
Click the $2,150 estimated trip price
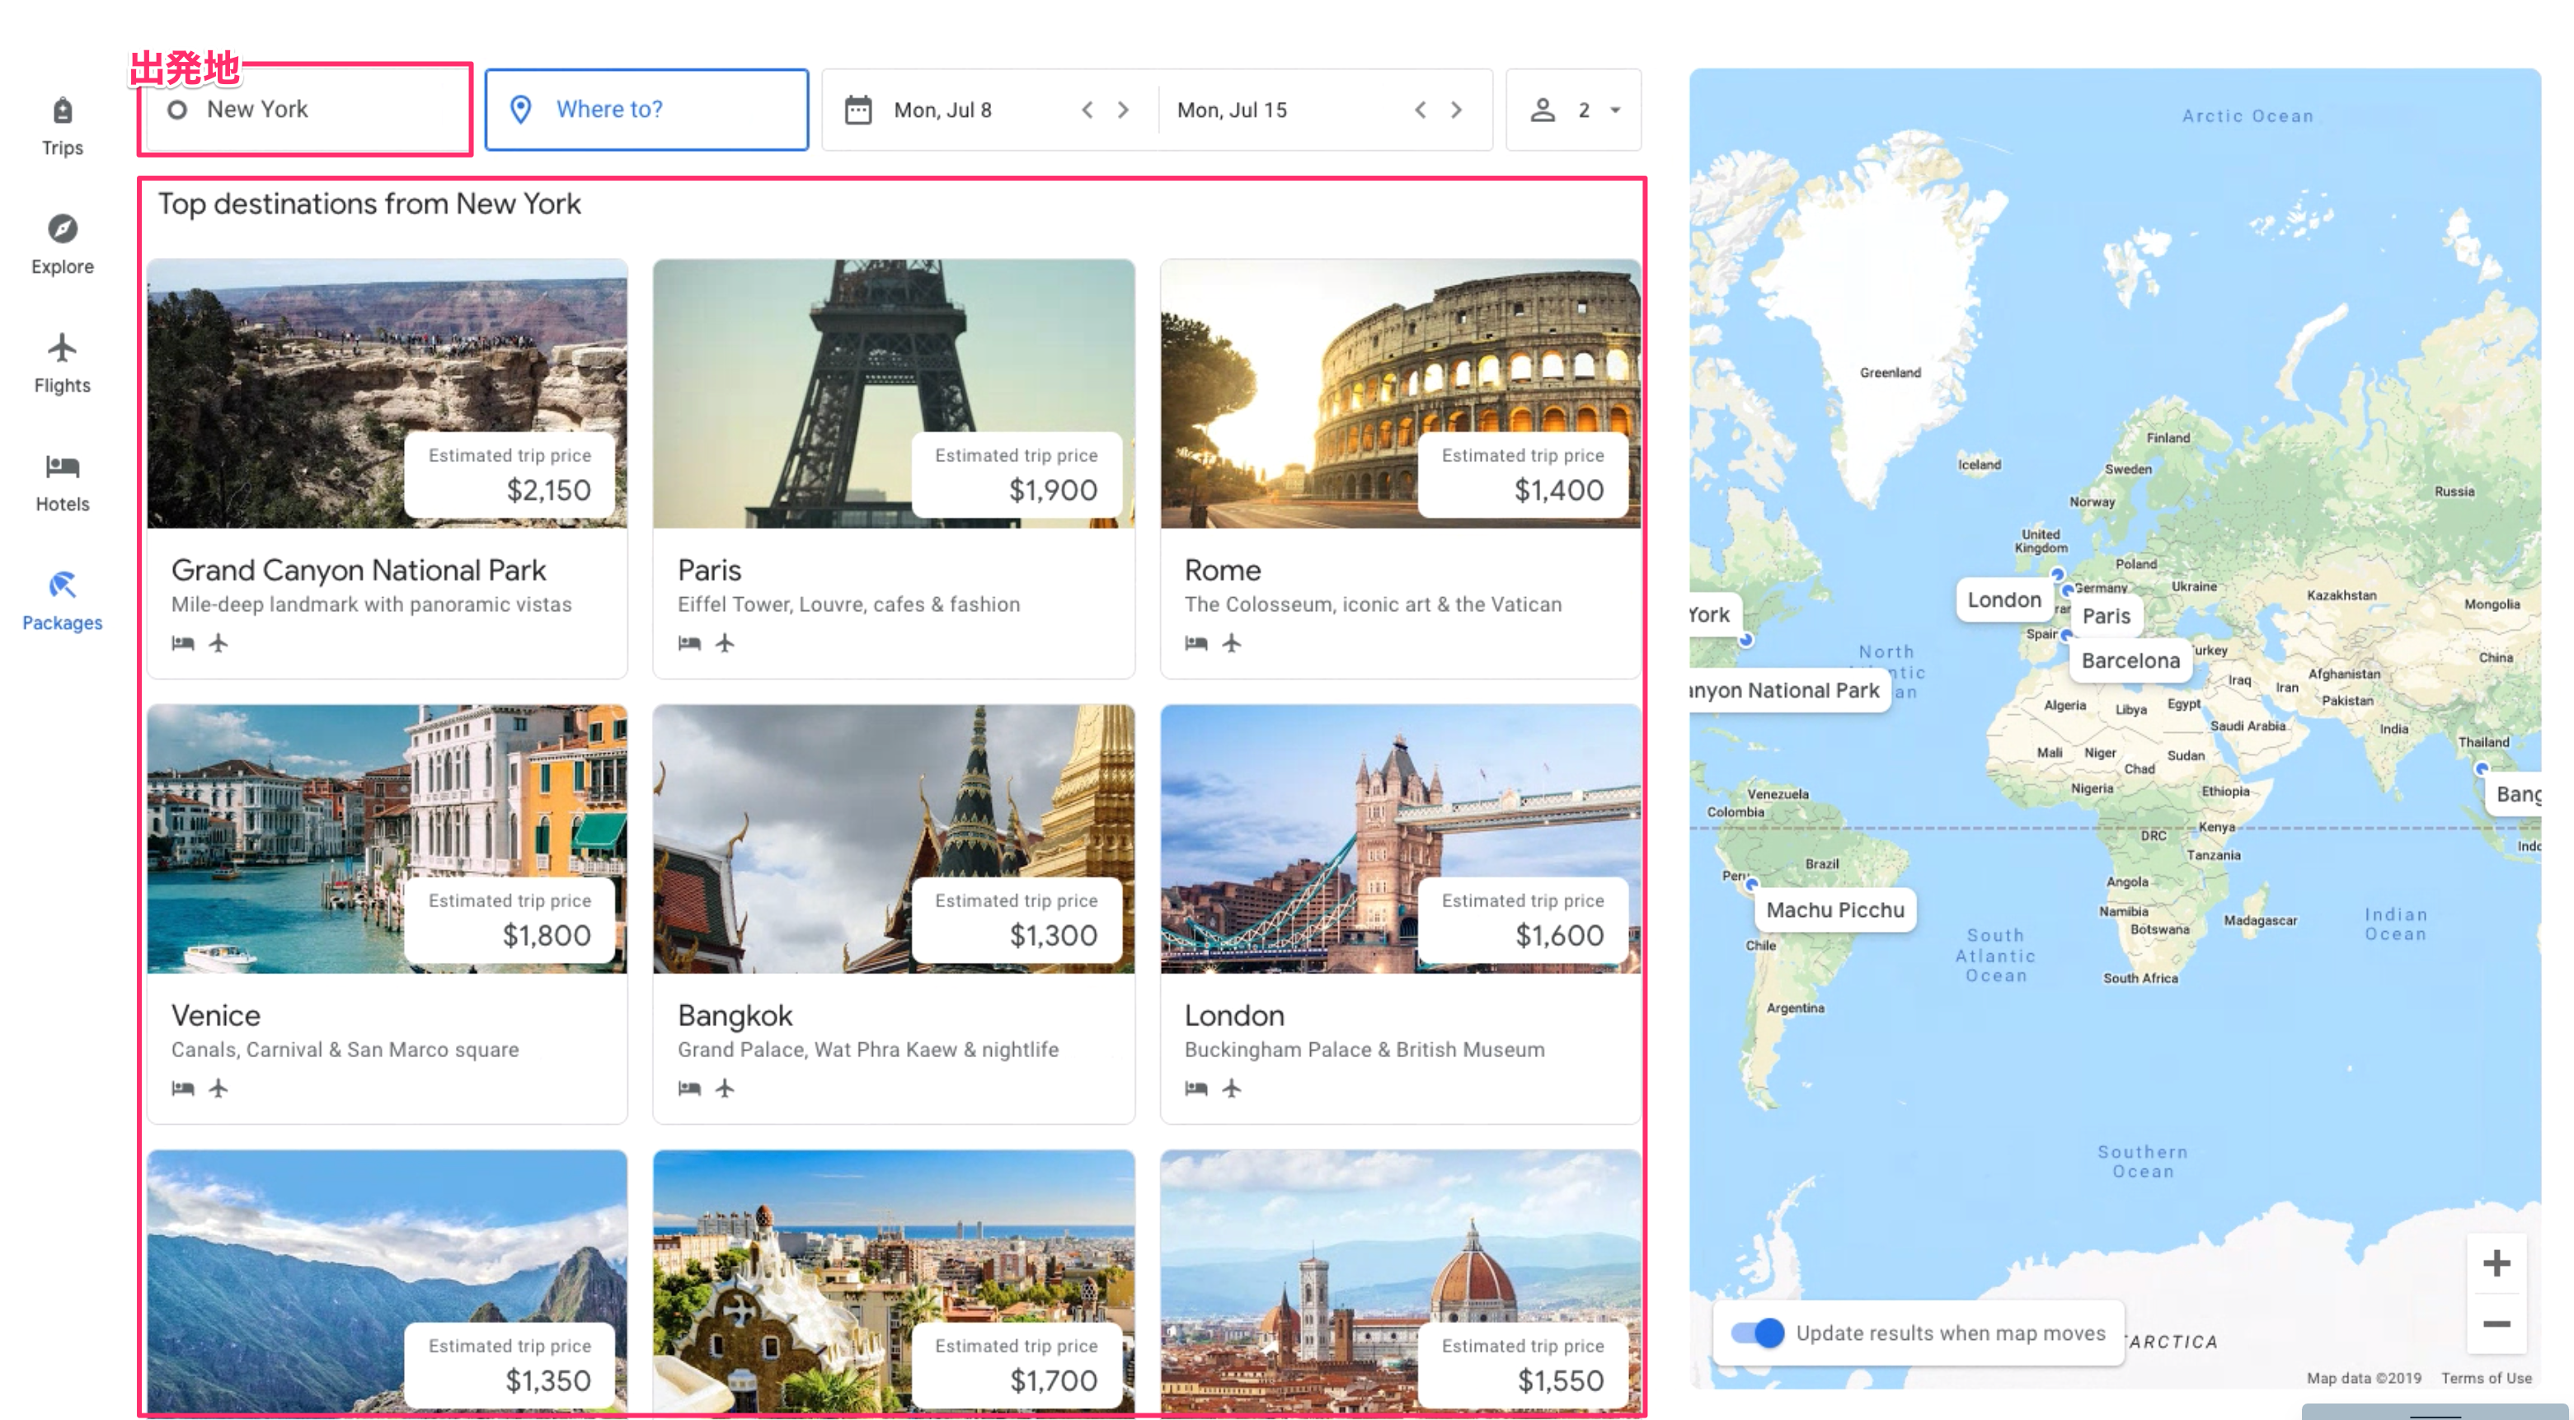548,491
